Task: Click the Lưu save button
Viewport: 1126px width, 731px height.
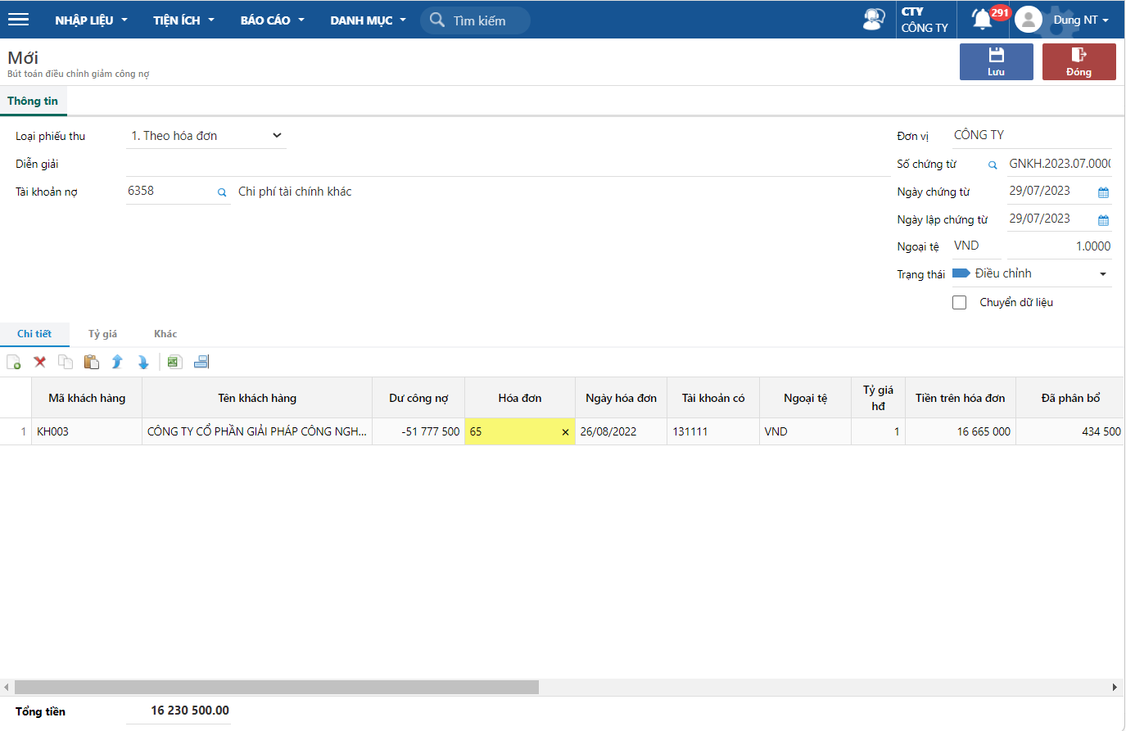Action: coord(996,61)
